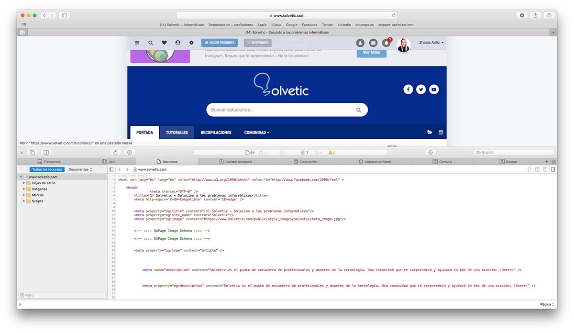This screenshot has height=333, width=574.
Task: Click the Ver Más! button
Action: click(372, 52)
